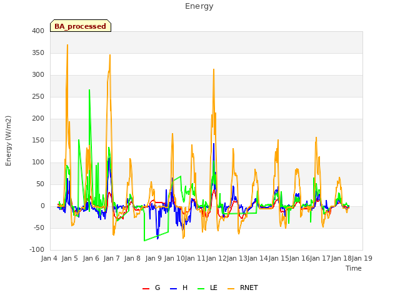Image resolution: width=400 pixels, height=300 pixels.
Task: Click the orange RNET legend color marker
Action: tap(231, 289)
